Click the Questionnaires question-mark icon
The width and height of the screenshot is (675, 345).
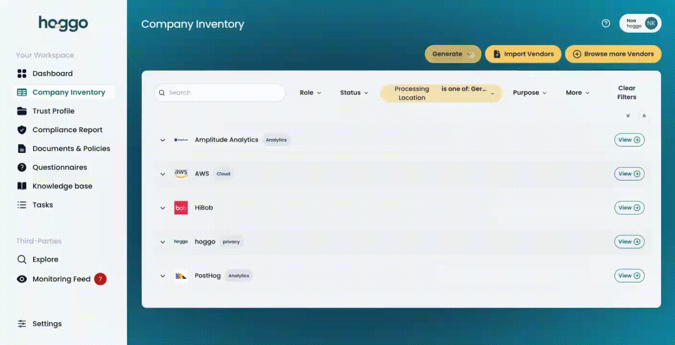22,167
